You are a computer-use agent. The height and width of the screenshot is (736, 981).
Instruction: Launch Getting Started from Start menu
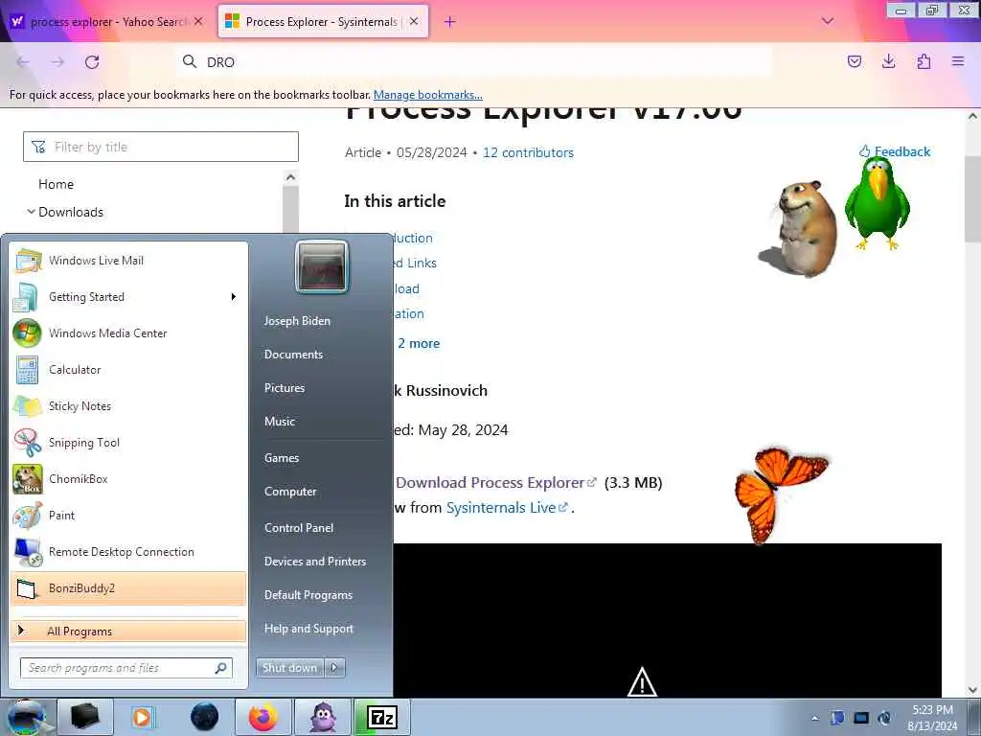(x=129, y=297)
